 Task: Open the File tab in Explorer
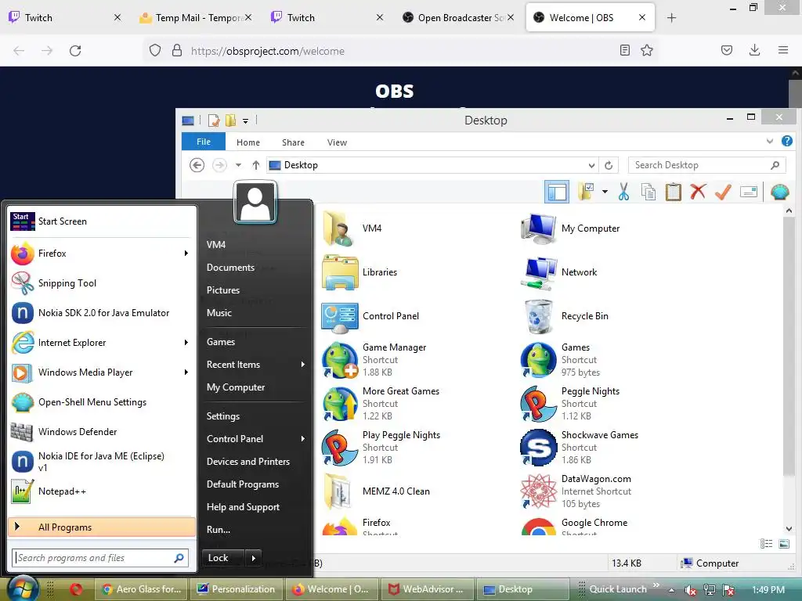point(204,142)
